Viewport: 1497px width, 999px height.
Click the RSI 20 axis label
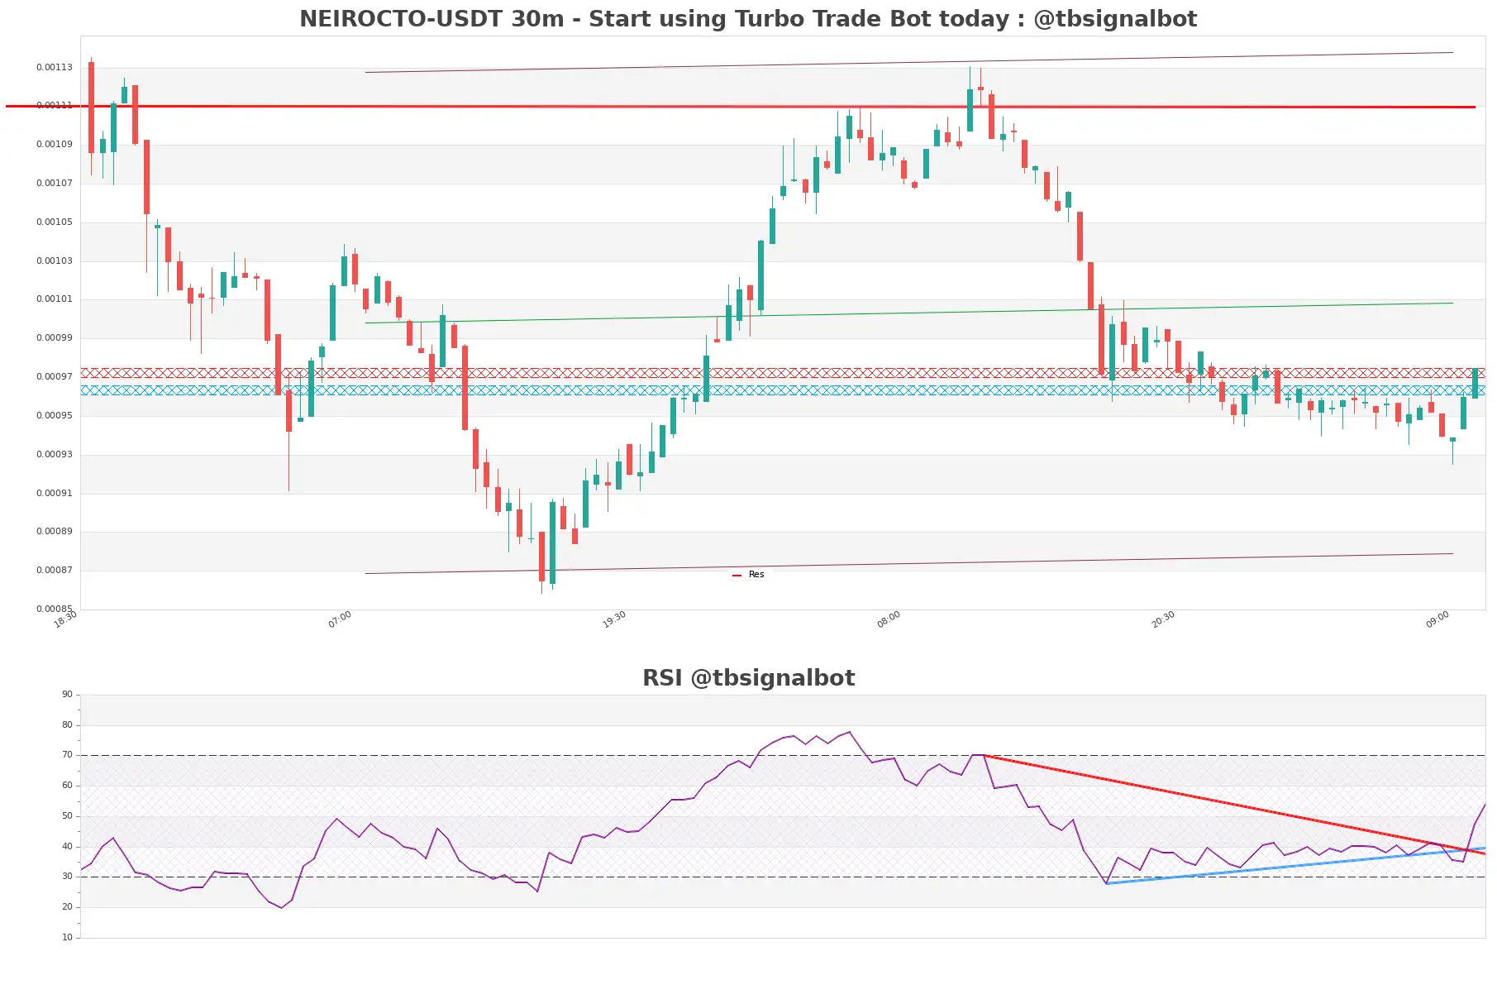coord(67,907)
